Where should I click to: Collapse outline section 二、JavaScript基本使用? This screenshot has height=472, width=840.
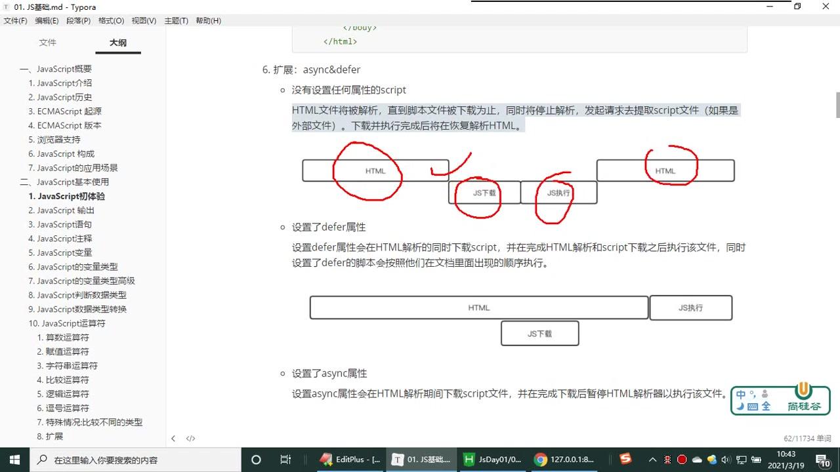[x=63, y=182]
